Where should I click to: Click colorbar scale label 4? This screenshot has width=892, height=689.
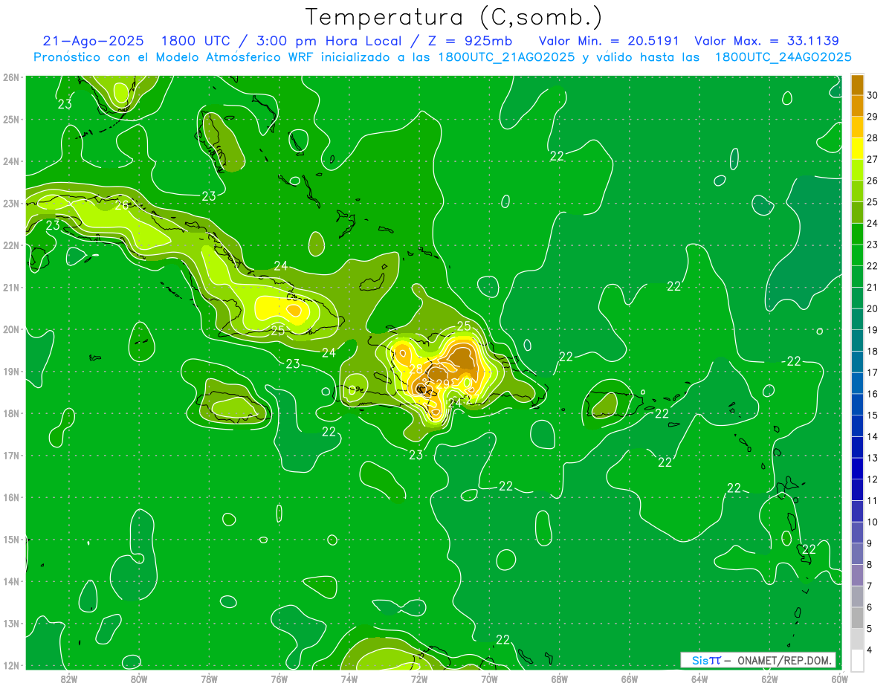(x=870, y=650)
